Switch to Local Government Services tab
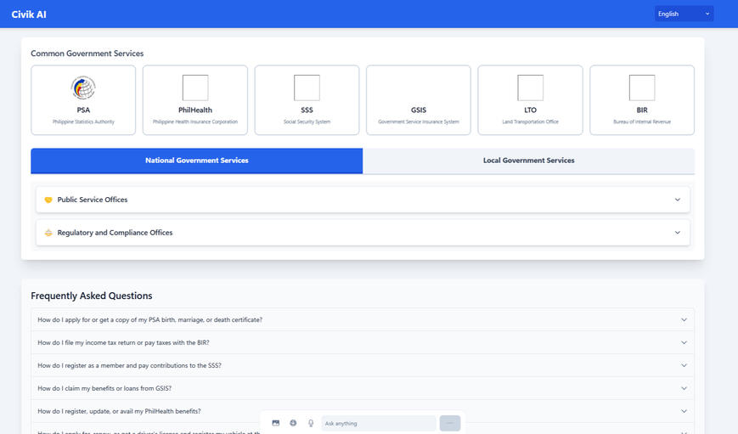 click(528, 161)
